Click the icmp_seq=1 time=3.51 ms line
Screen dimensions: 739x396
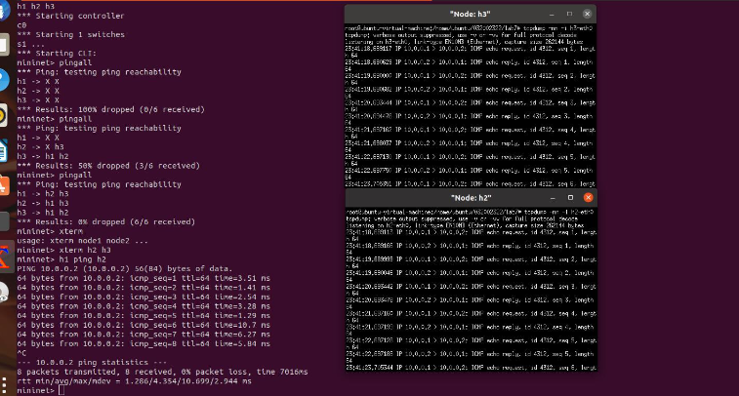click(x=144, y=278)
